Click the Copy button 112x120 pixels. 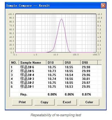[x=44, y=102]
